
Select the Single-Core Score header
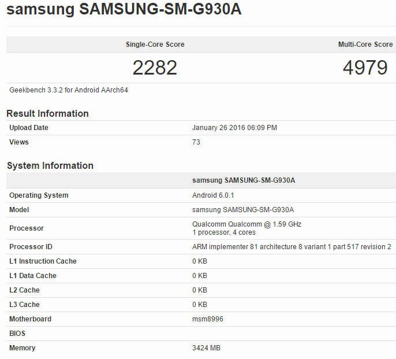pos(155,45)
